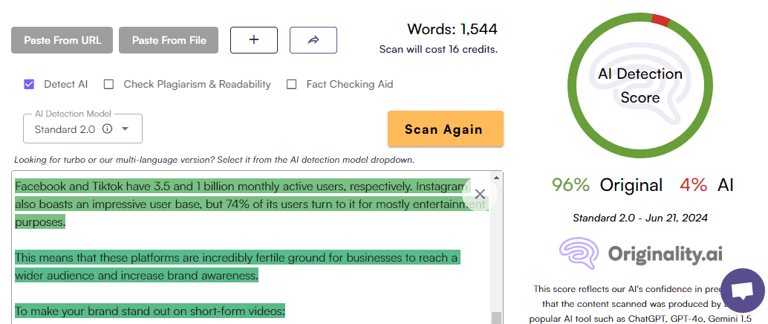Click the X icon over the text
768x324 pixels.
480,195
